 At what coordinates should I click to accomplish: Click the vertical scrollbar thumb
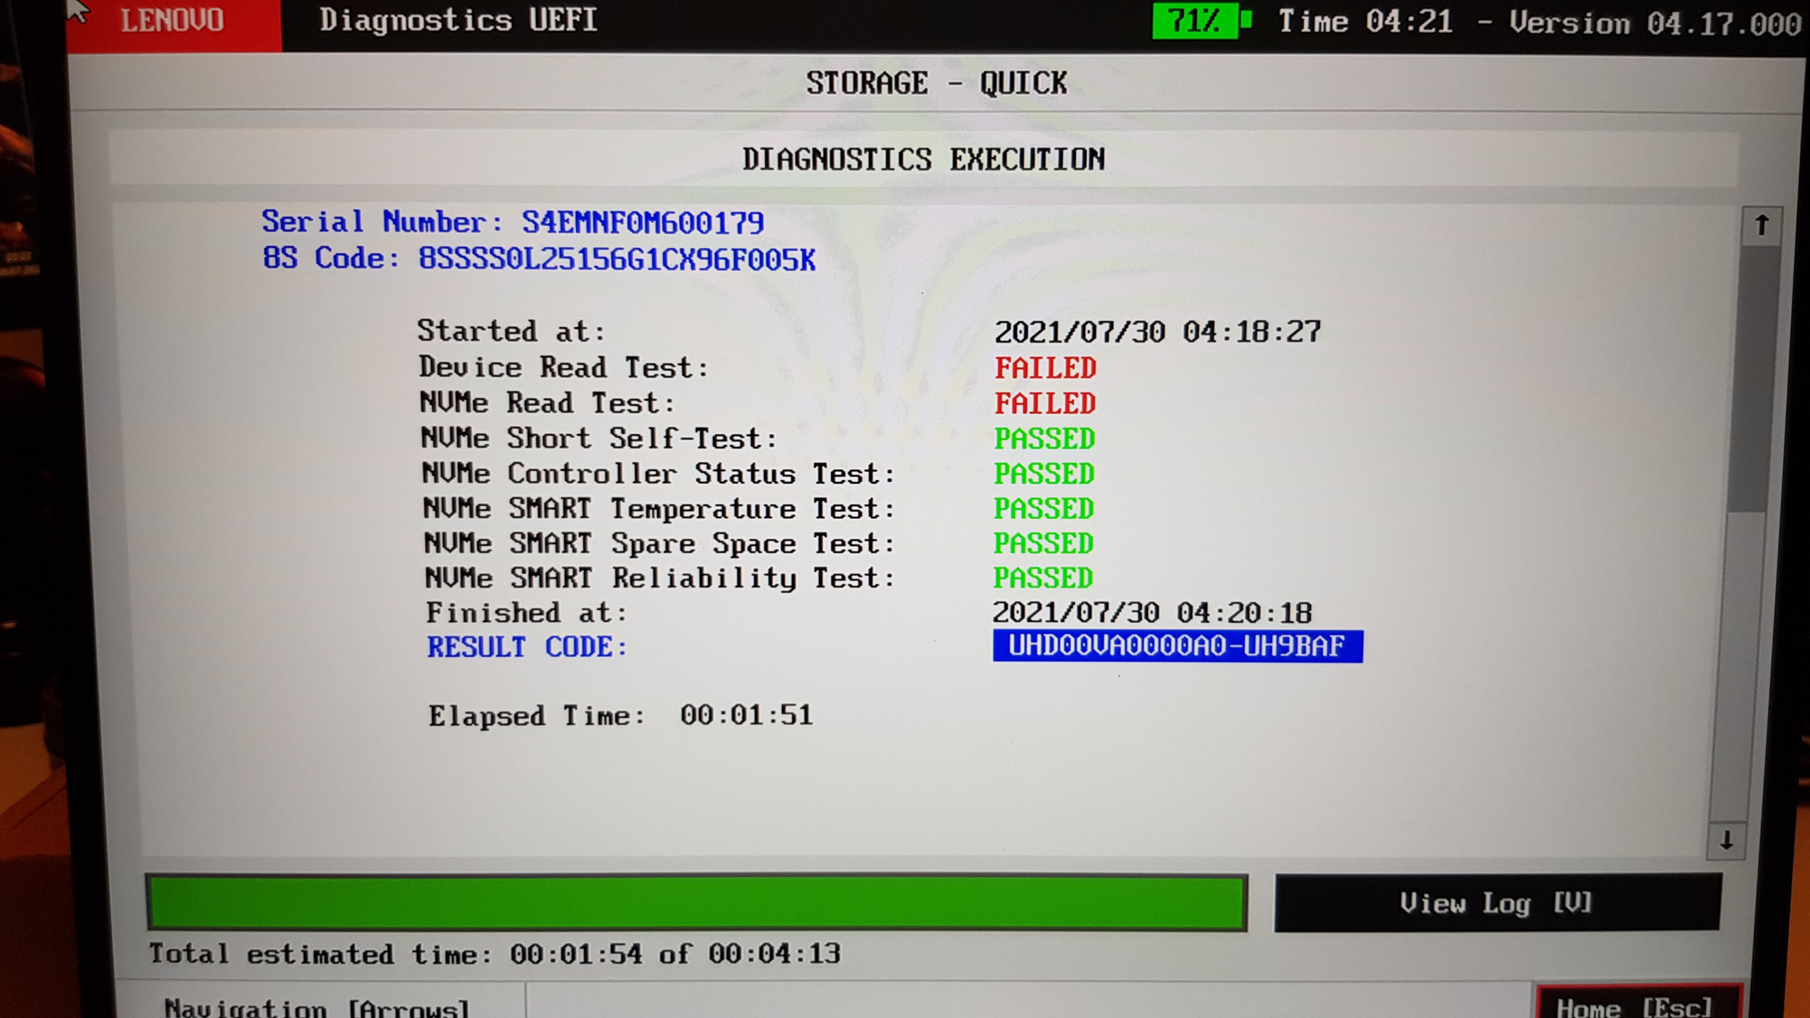(1753, 379)
